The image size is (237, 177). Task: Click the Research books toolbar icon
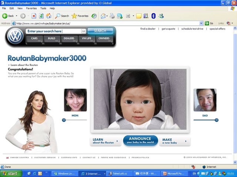click(x=146, y=16)
